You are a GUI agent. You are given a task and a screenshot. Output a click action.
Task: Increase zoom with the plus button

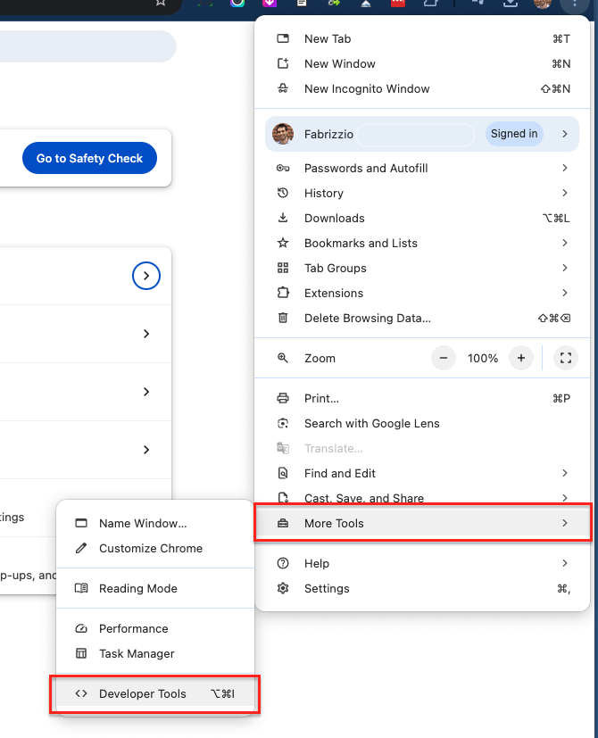tap(520, 359)
